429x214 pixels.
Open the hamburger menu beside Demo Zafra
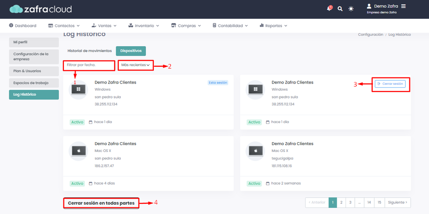coord(403,6)
